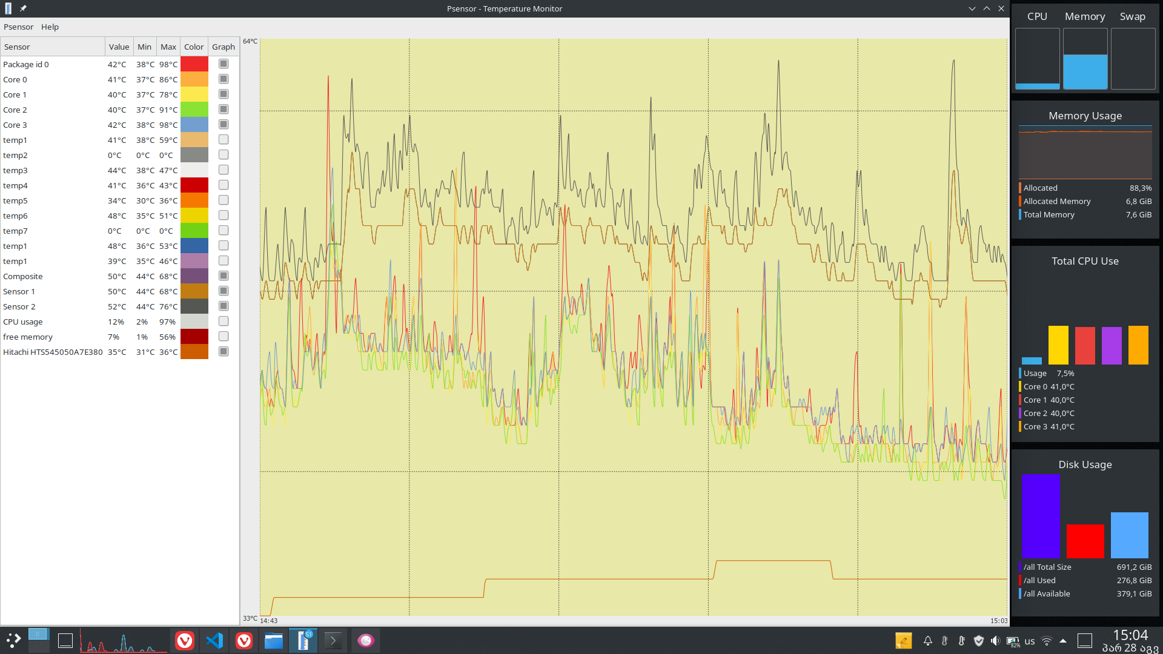
Task: Click the Core 3 blue color swatch
Action: coord(194,125)
